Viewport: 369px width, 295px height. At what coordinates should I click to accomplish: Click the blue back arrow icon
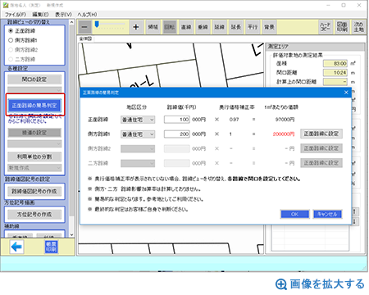(x=16, y=247)
